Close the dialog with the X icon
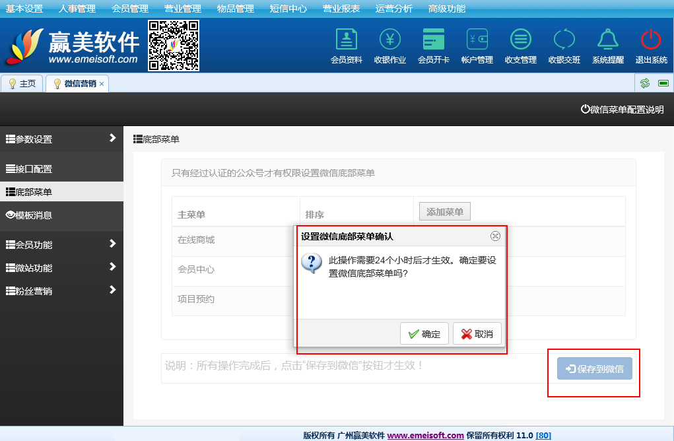This screenshot has width=674, height=441. (x=495, y=236)
